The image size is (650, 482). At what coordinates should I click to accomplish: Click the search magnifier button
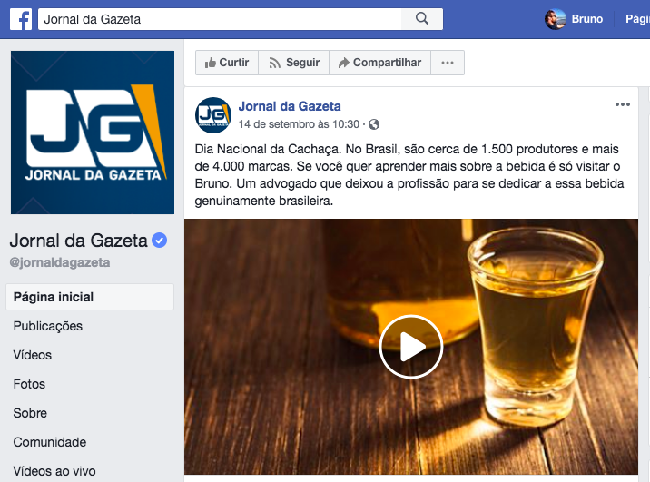[x=422, y=19]
